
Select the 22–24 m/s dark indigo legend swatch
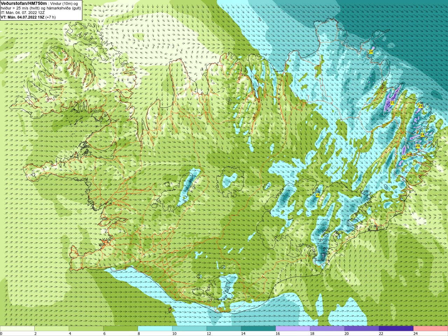[x=396, y=329]
